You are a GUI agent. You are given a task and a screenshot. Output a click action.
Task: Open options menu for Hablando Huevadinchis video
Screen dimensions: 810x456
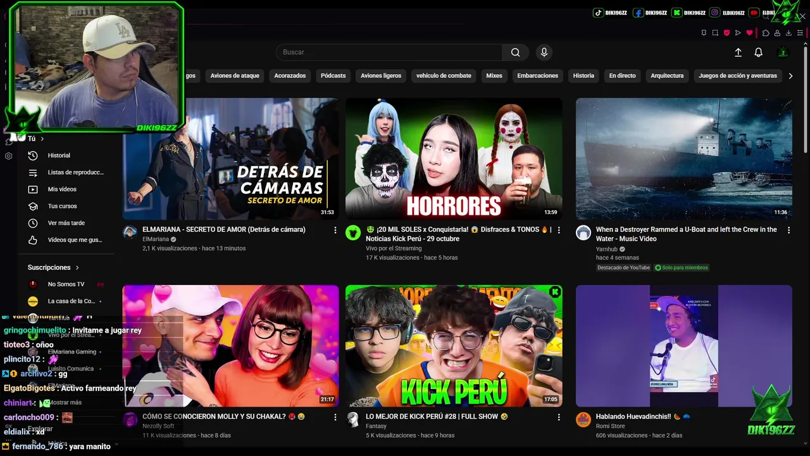click(788, 417)
